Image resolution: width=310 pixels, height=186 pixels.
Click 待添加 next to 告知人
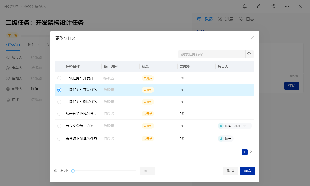36,78
